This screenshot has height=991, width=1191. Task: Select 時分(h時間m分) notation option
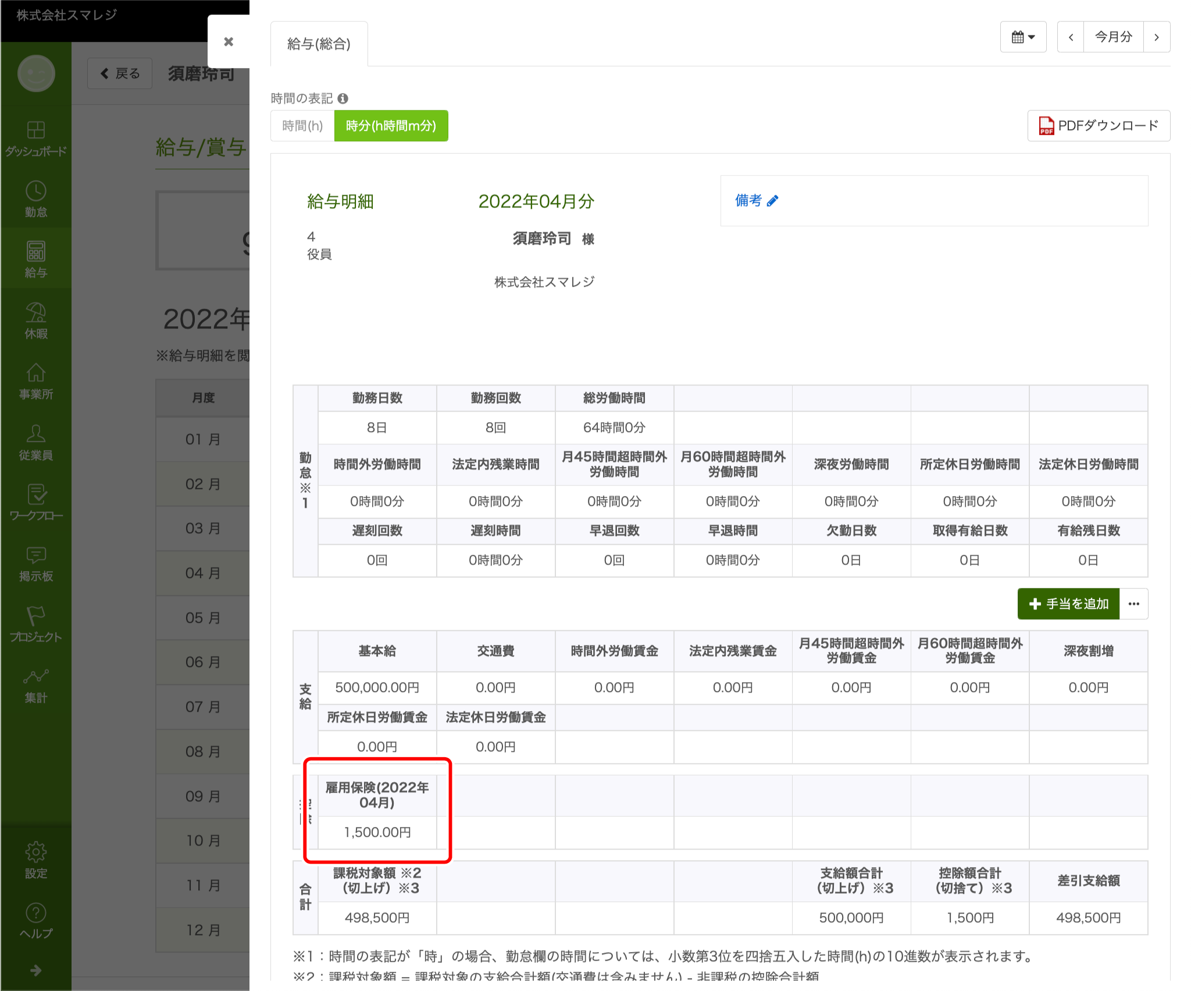[x=391, y=126]
